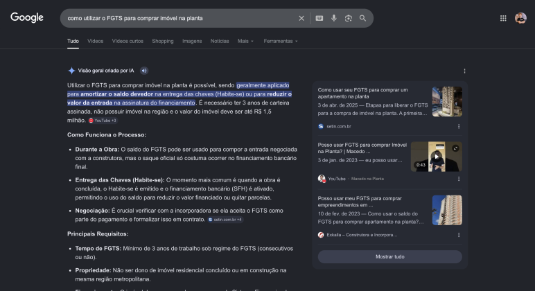535x291 pixels.
Task: Open the setin.com.br +4 source chip
Action: click(x=225, y=220)
